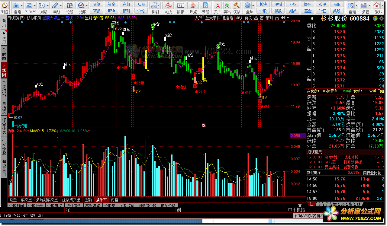Open the 模拟 simulated trading gavel icon
The height and width of the screenshot is (226, 387).
point(237,5)
